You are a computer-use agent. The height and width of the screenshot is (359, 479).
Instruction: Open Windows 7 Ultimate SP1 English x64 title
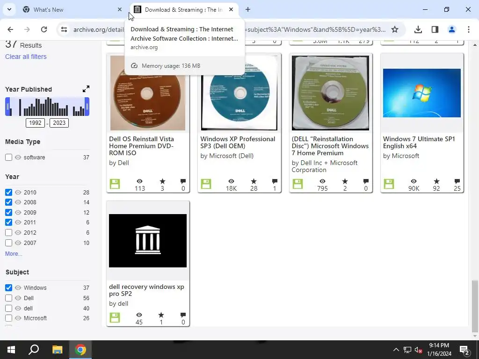pos(419,142)
